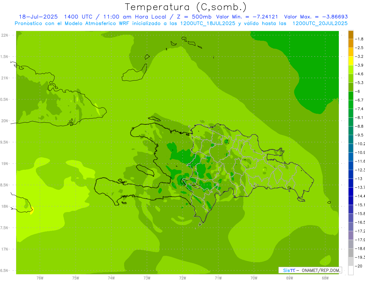Select the dark orange swatch above -1.8
The image size is (365, 282).
point(351,35)
